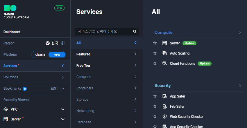Expand the Solutions menu arrow
Image resolution: width=247 pixels, height=128 pixels.
pyautogui.click(x=63, y=77)
